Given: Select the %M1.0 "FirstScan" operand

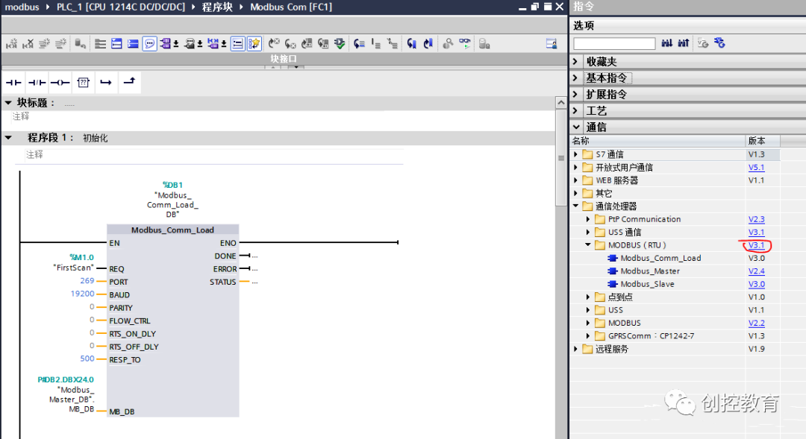Looking at the screenshot, I should [x=74, y=262].
